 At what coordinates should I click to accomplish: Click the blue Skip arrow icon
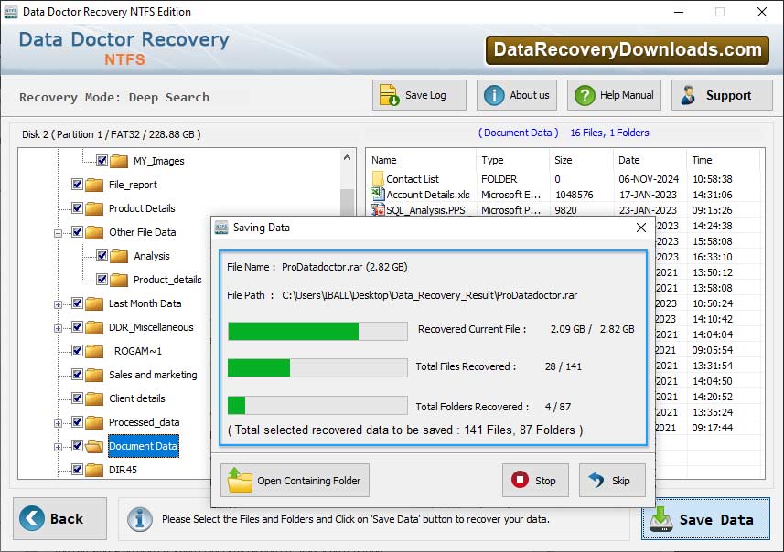click(x=596, y=480)
